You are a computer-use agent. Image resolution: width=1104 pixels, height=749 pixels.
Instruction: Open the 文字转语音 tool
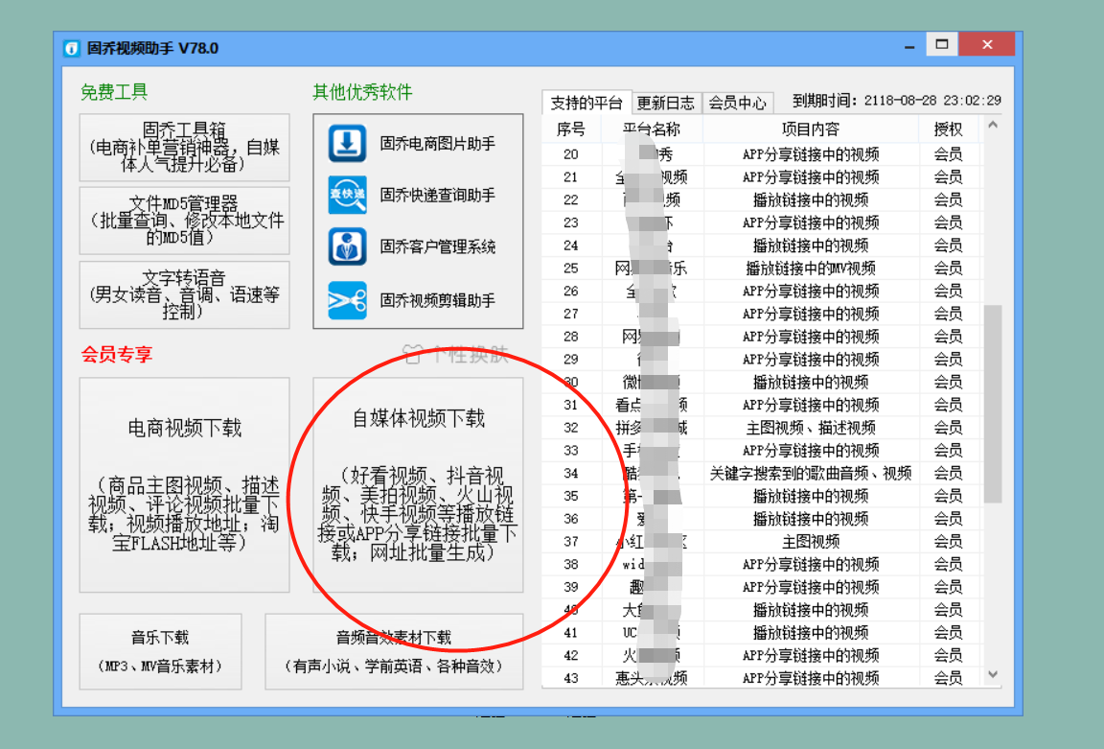[x=184, y=294]
